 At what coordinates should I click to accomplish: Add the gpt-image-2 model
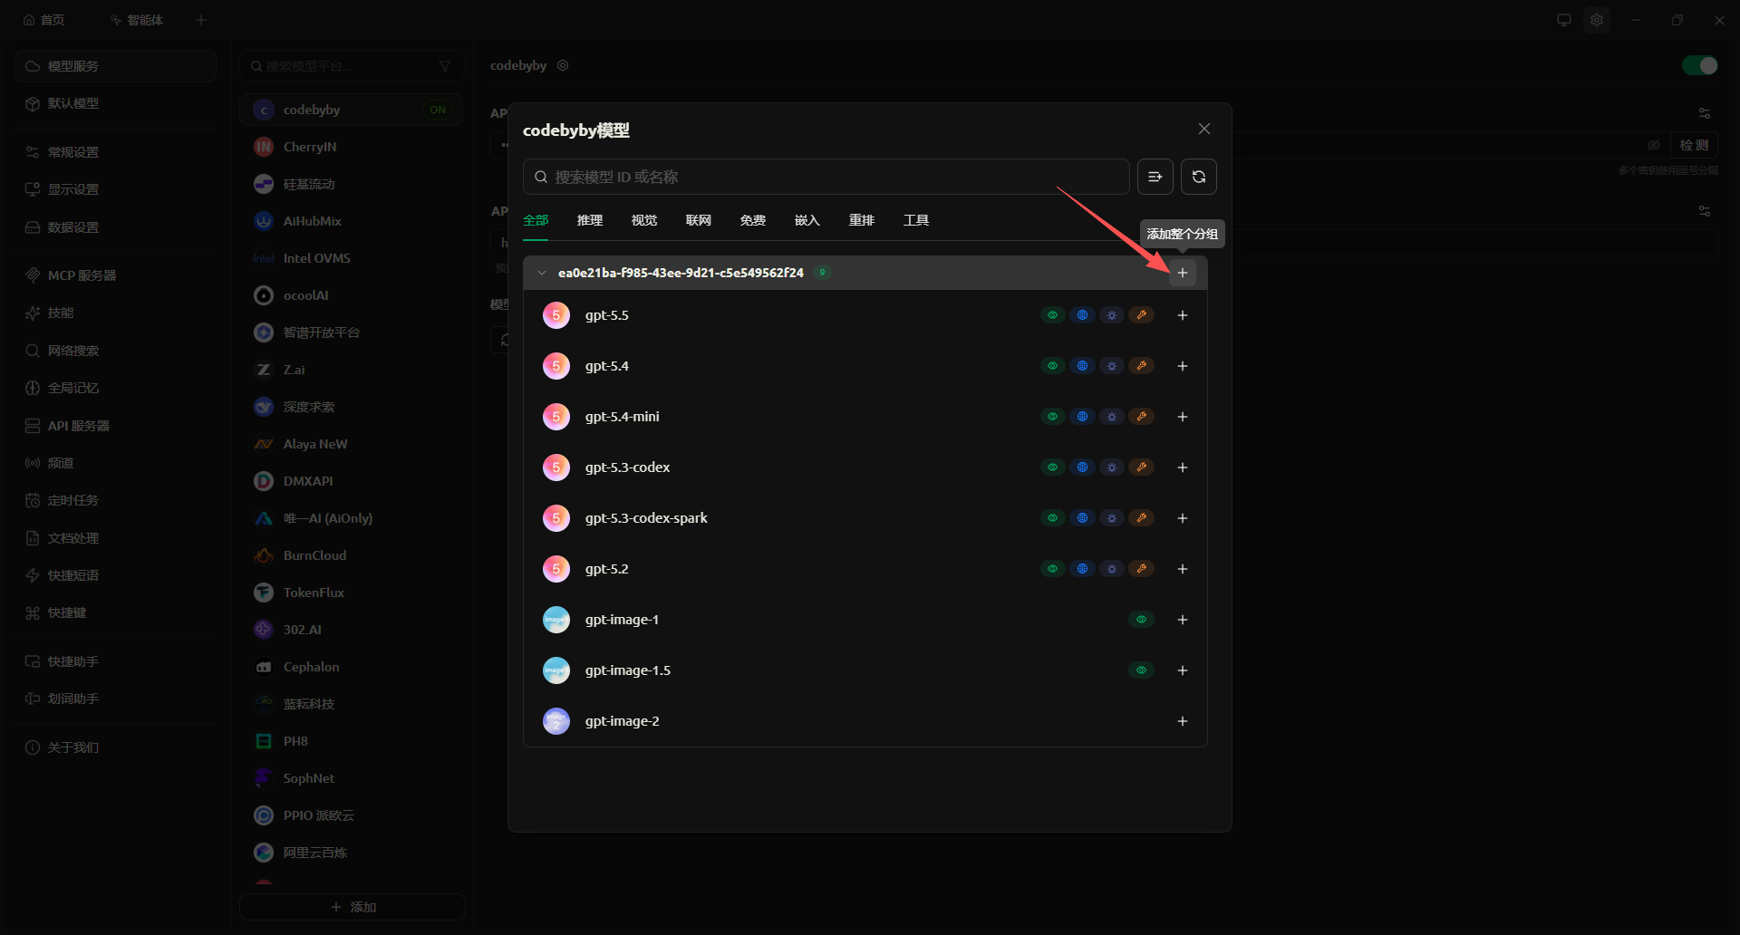[1182, 721]
